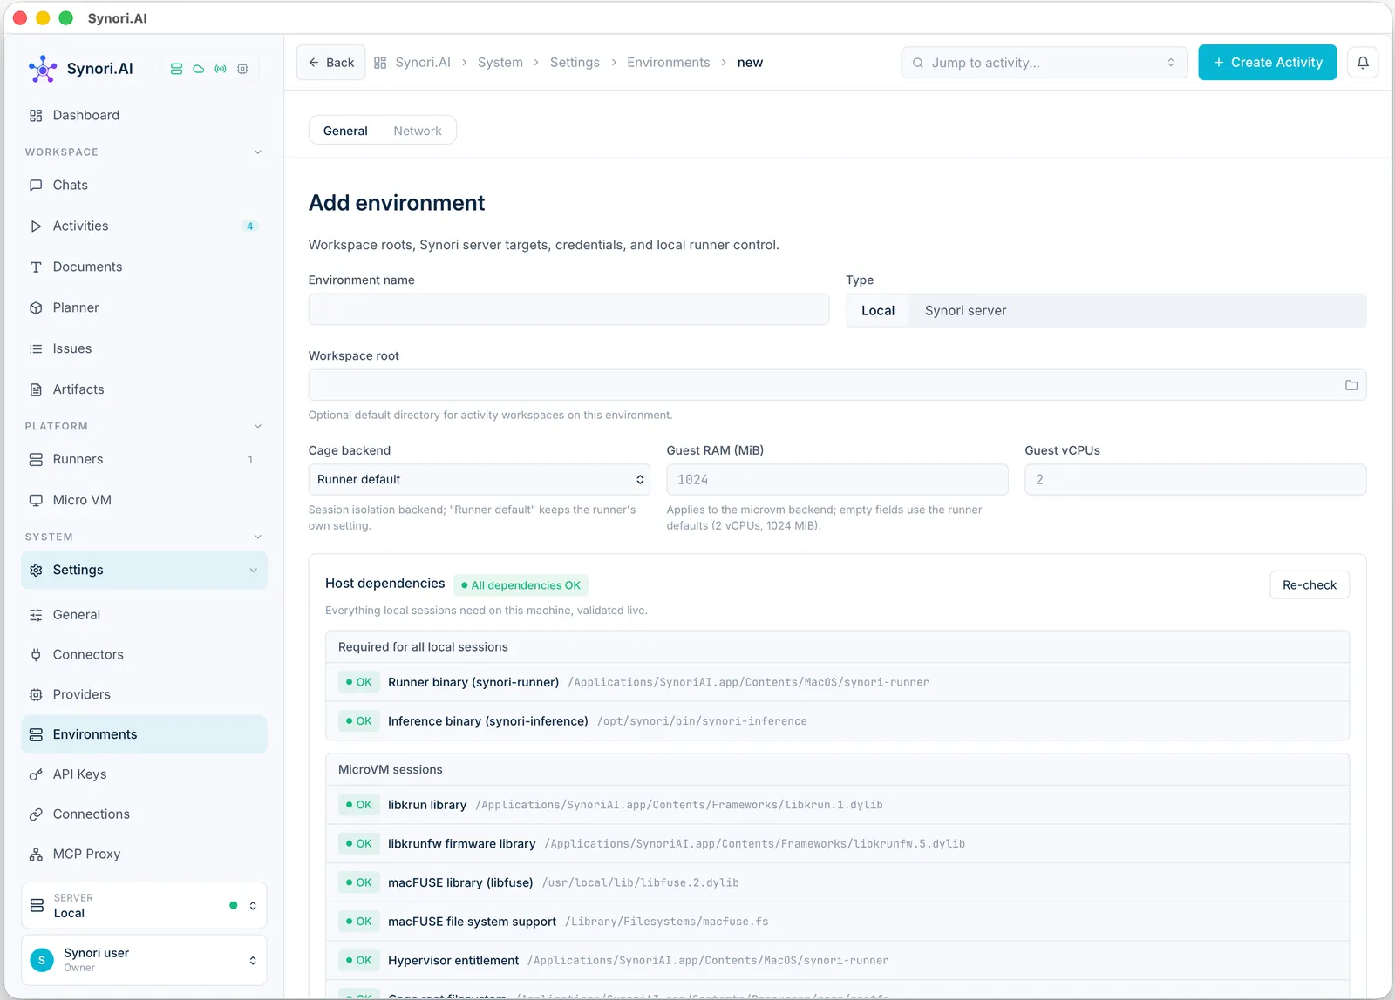Select Local environment type
Image resolution: width=1395 pixels, height=1000 pixels.
click(878, 311)
